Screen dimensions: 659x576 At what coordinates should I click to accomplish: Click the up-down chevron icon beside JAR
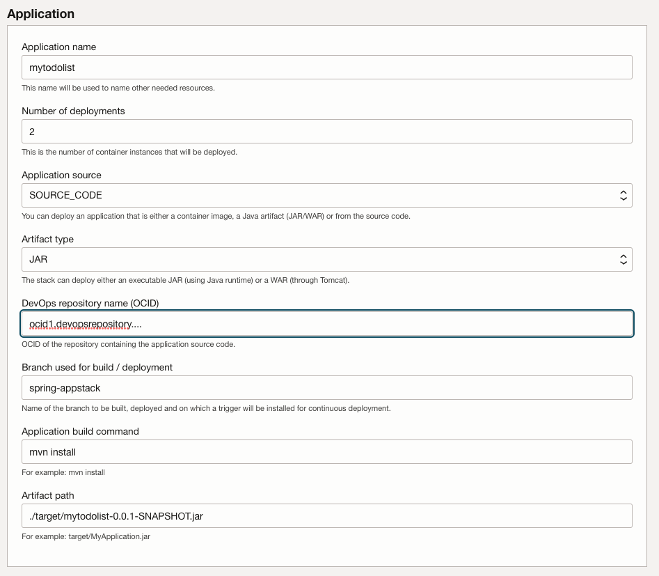[x=624, y=259]
